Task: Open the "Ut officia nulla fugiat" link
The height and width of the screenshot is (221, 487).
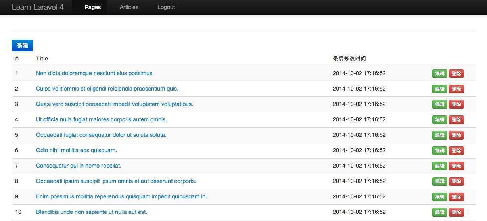Action: (x=101, y=119)
